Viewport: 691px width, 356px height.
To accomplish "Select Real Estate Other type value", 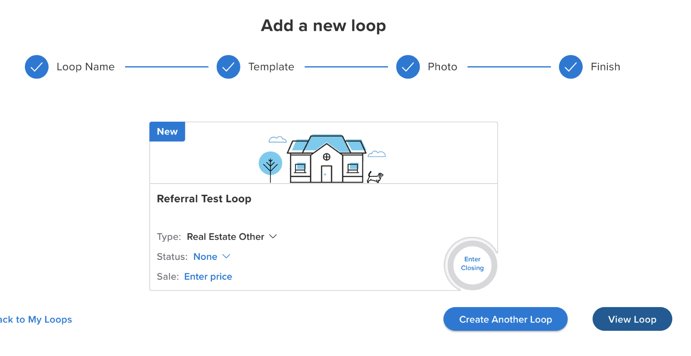I will 225,237.
